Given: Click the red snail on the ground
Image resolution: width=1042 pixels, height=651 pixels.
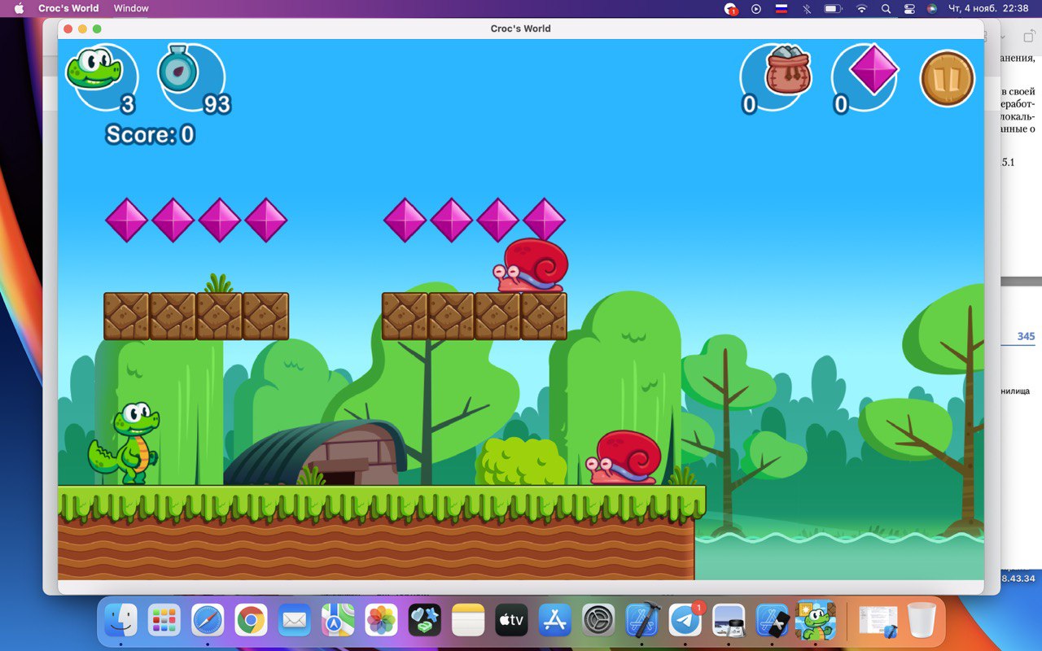Looking at the screenshot, I should (624, 457).
